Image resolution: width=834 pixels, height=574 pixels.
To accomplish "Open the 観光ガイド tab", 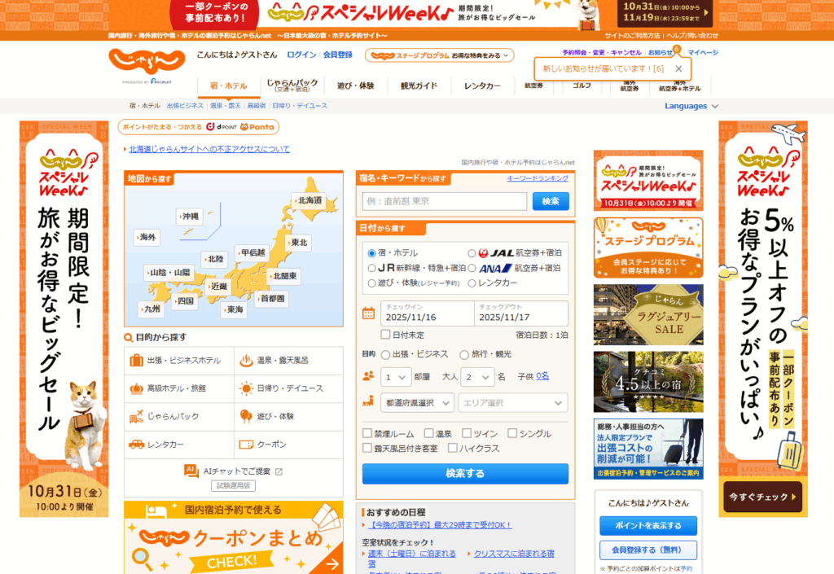I will pyautogui.click(x=417, y=85).
